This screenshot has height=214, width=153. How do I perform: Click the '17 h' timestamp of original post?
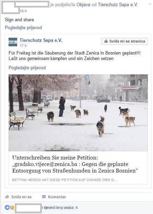coord(23,46)
